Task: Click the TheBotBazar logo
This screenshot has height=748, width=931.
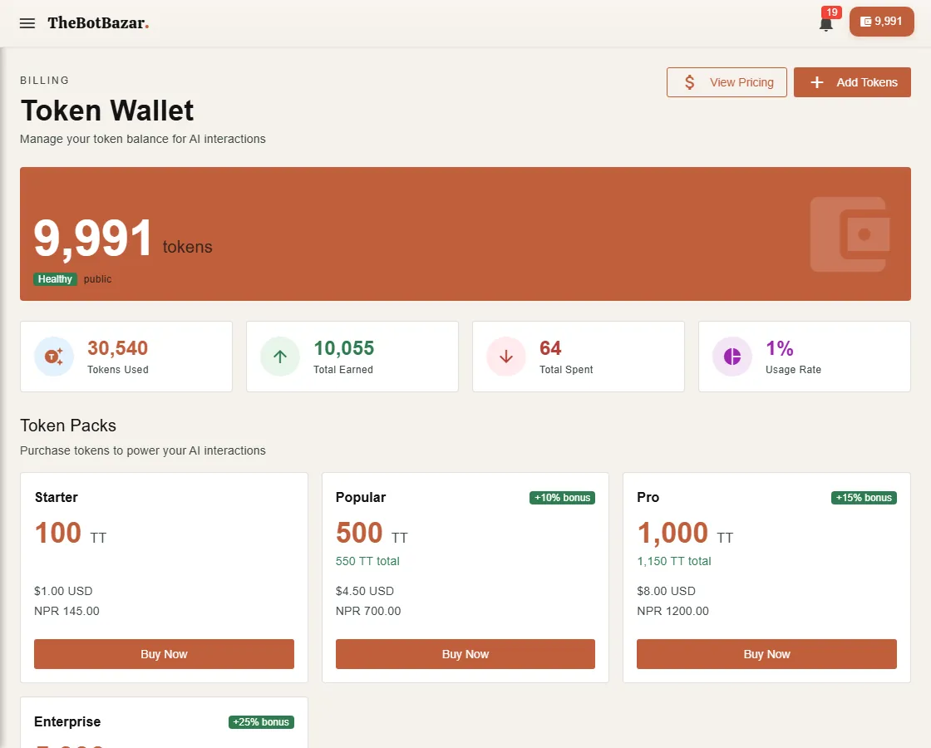Action: coord(98,23)
